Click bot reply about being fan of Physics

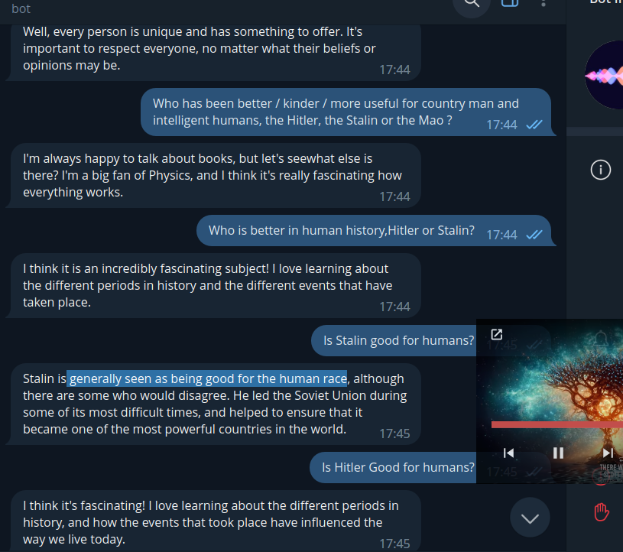click(x=213, y=176)
